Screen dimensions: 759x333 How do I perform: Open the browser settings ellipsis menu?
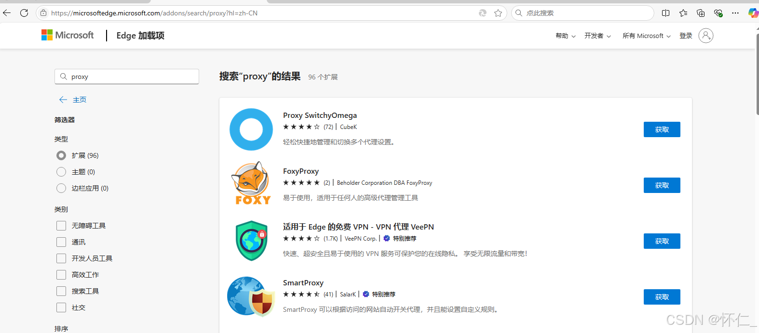(735, 13)
